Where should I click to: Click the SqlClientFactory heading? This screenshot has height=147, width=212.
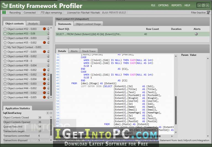click(x=12, y=113)
